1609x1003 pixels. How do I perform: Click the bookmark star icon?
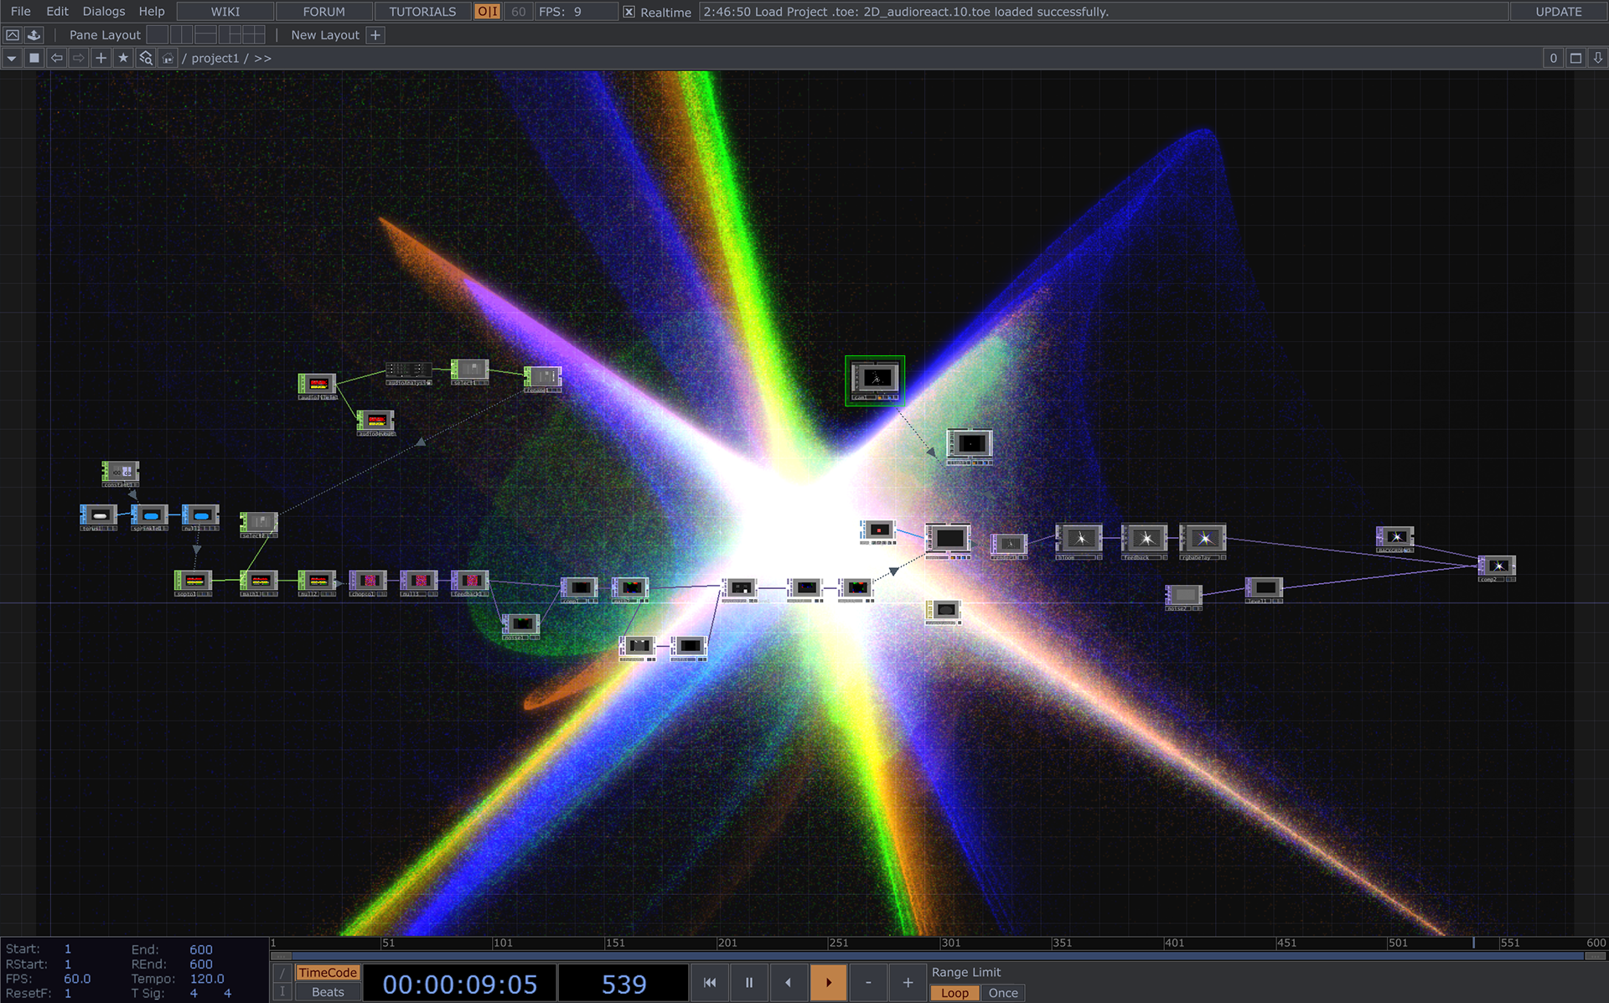pyautogui.click(x=123, y=58)
